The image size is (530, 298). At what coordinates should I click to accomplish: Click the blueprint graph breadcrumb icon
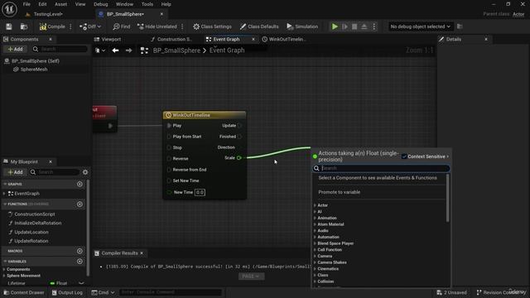point(144,50)
